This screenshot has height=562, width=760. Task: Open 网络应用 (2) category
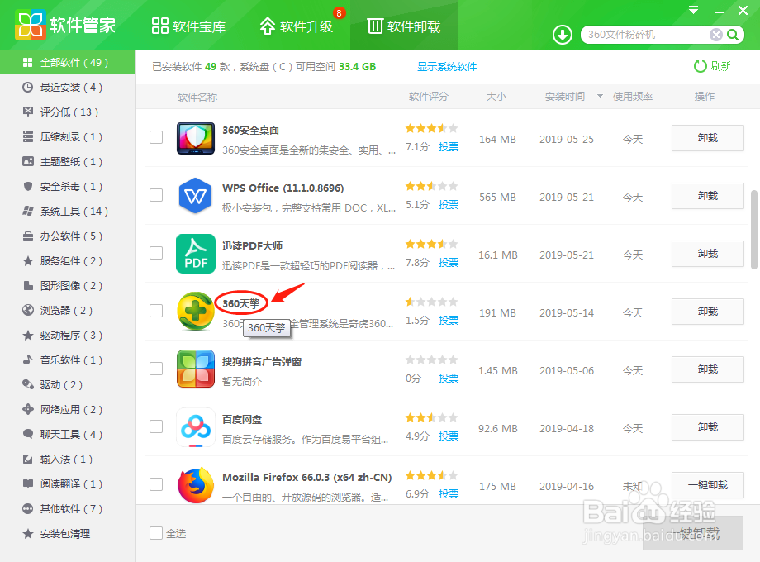click(68, 409)
